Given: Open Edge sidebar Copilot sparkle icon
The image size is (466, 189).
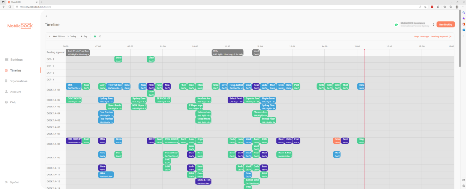Looking at the screenshot, I should 463,18.
